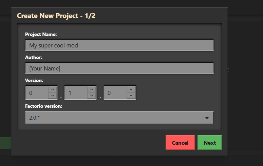Select the minor version number field
Image resolution: width=263 pixels, height=166 pixels.
tap(76, 92)
